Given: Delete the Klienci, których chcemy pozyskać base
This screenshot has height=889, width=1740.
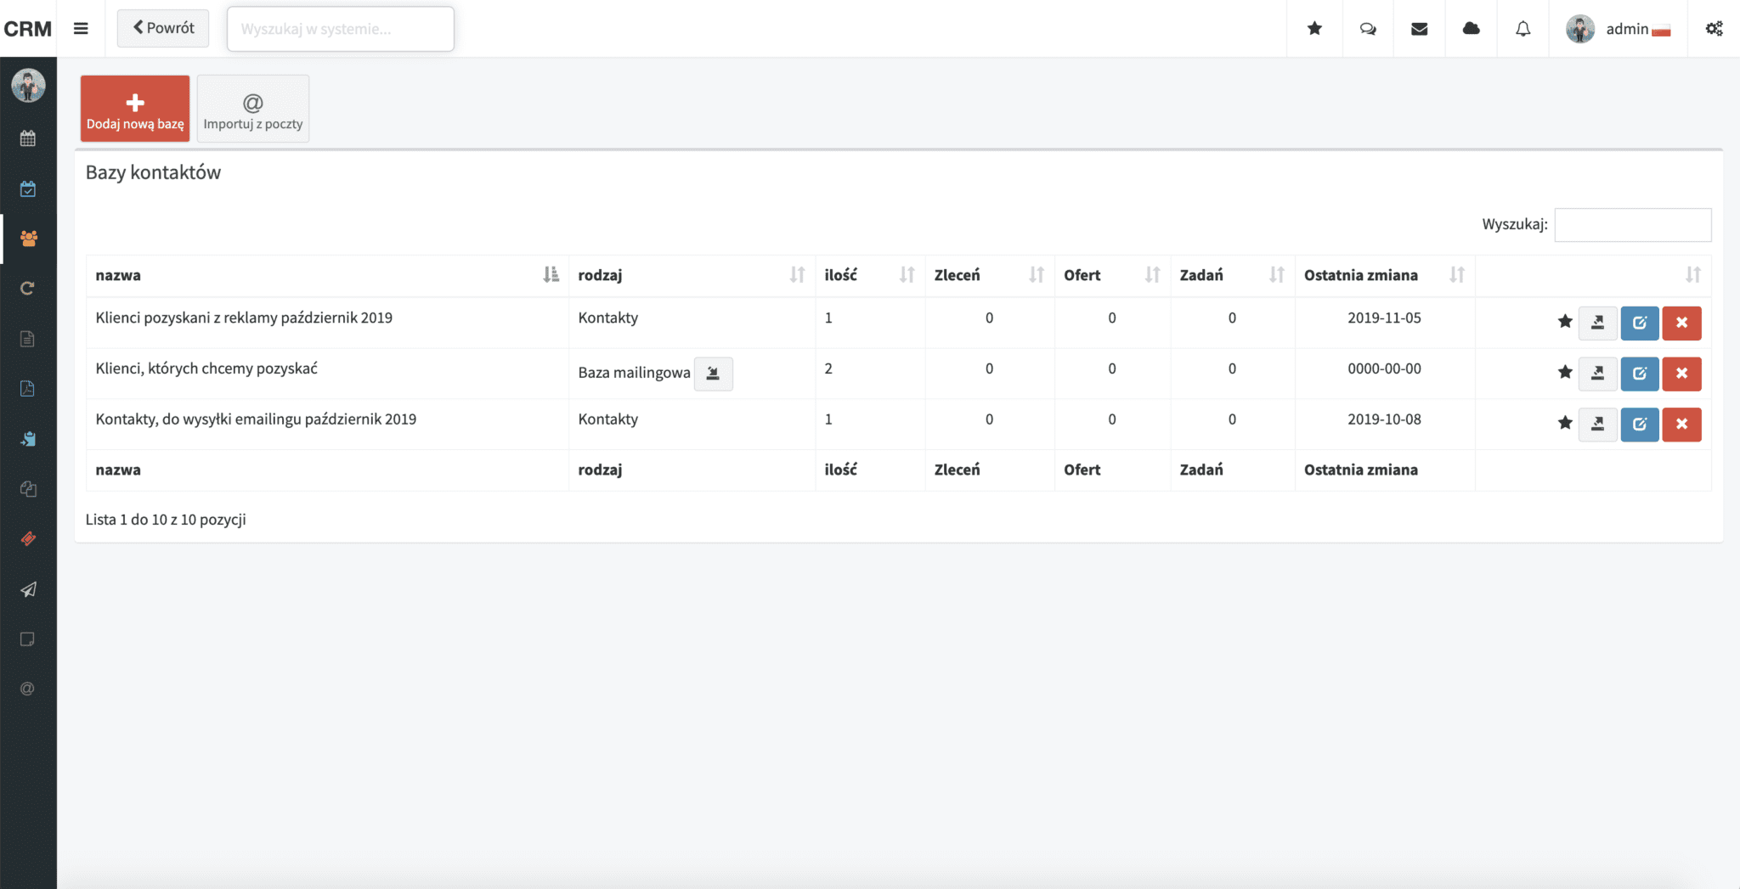Looking at the screenshot, I should [x=1681, y=374].
